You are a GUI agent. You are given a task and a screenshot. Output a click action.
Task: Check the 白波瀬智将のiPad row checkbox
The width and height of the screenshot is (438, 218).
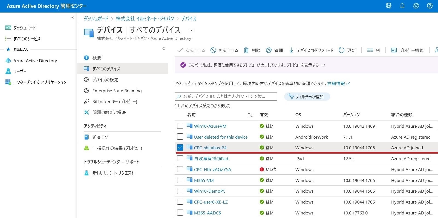180,158
